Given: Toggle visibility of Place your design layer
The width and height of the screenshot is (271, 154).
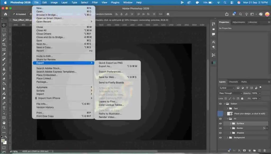Looking at the screenshot, I should pyautogui.click(x=220, y=114).
